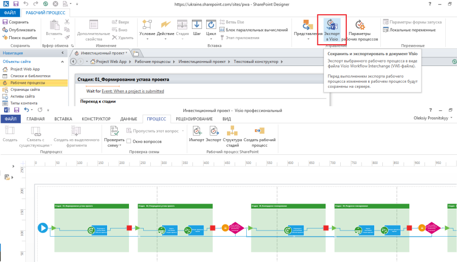Open ДАННЫЕ tab in Visio

pyautogui.click(x=128, y=119)
